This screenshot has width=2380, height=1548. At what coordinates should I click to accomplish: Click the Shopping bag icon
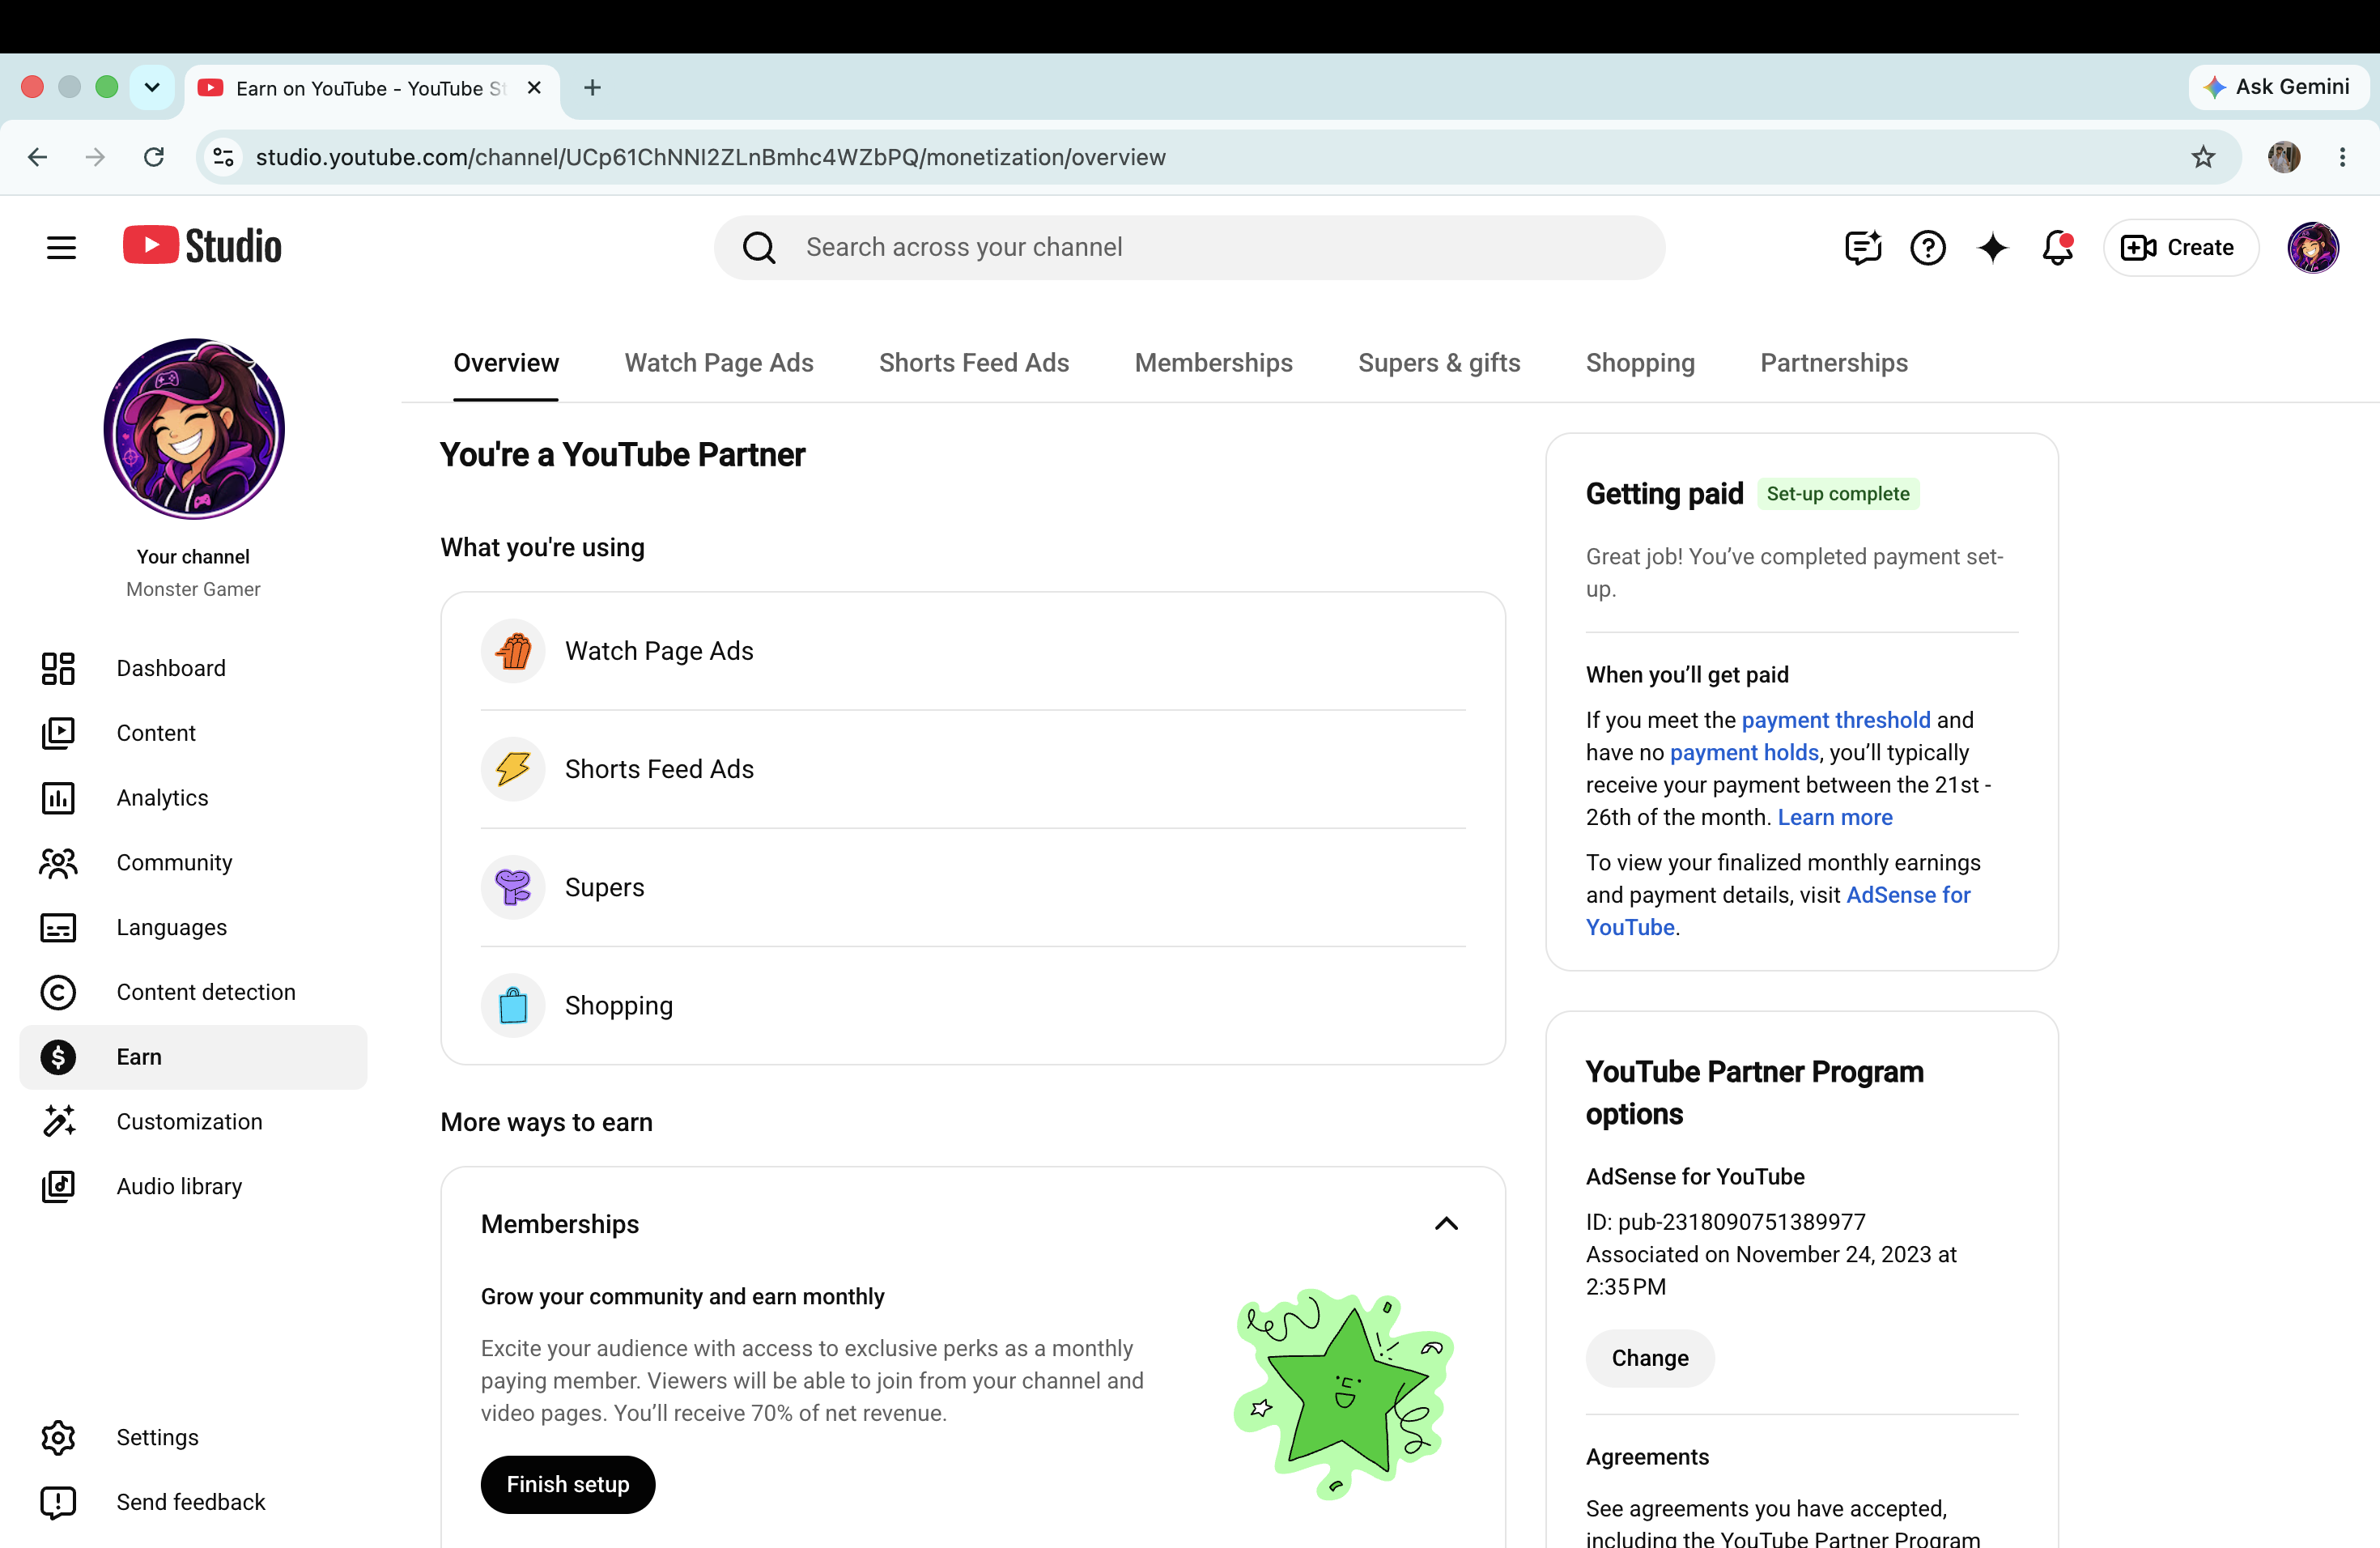(x=513, y=1005)
